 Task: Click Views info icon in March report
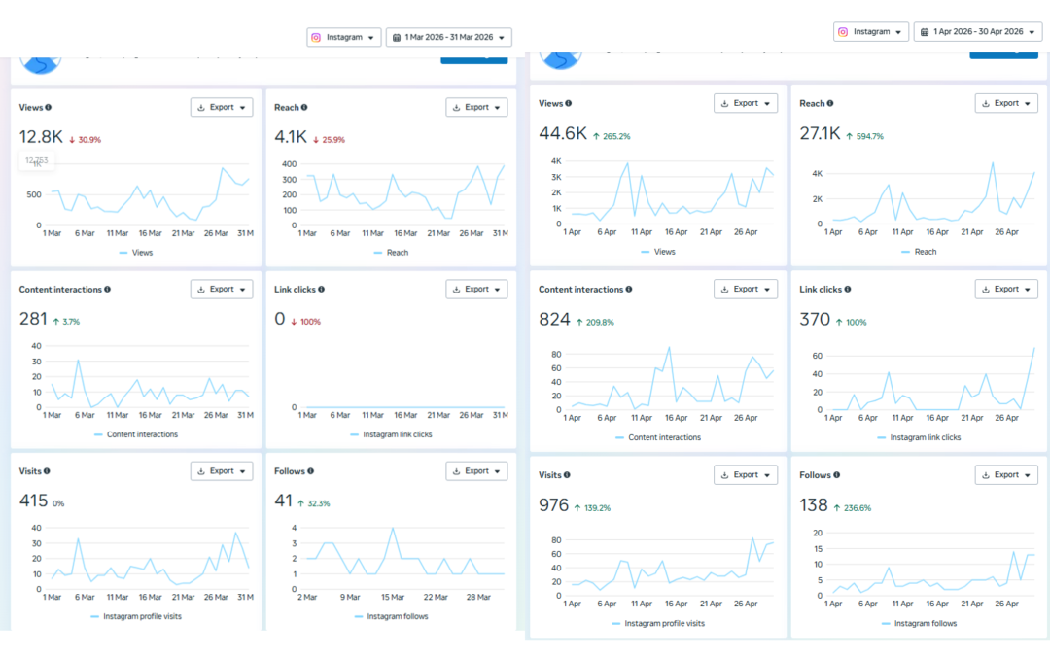[x=49, y=107]
